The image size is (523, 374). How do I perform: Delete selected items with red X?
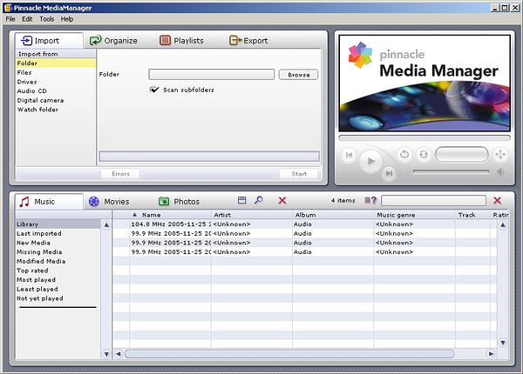click(x=282, y=200)
